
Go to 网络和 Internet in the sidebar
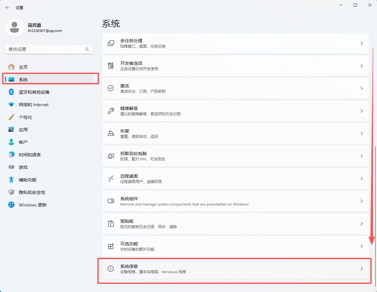coord(34,105)
